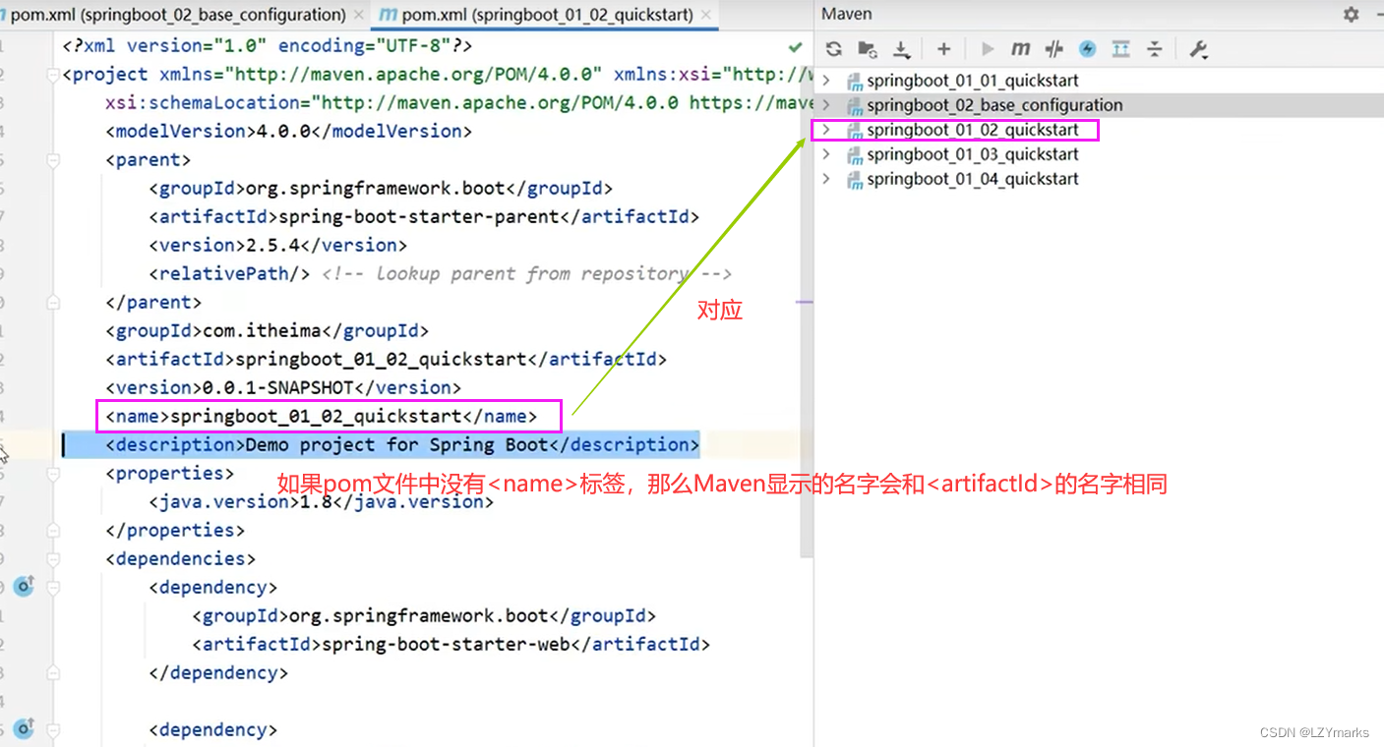
Task: Execute Maven goal with the m icon
Action: [x=1021, y=49]
